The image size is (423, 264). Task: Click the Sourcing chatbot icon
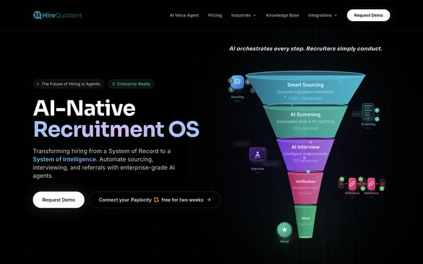point(237,82)
